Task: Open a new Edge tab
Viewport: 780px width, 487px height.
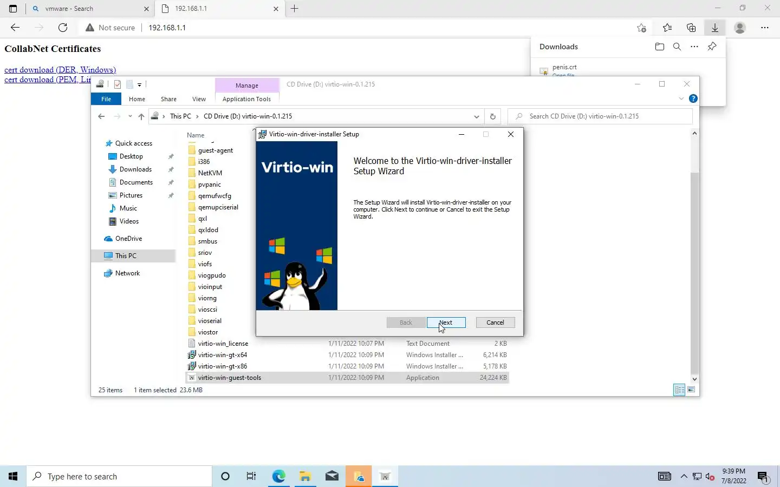Action: pos(295,9)
